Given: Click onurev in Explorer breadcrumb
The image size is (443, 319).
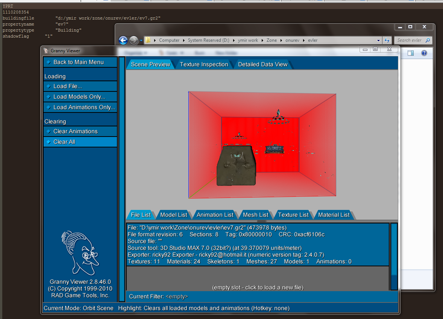Looking at the screenshot, I should [x=292, y=40].
